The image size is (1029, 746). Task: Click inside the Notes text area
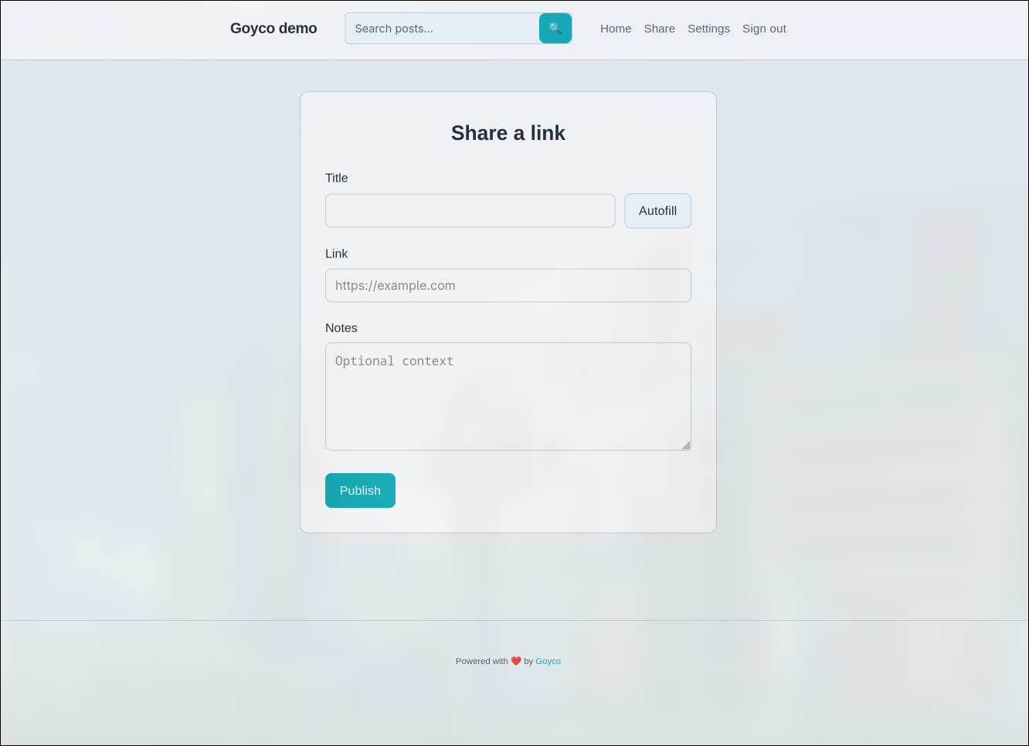tap(508, 396)
